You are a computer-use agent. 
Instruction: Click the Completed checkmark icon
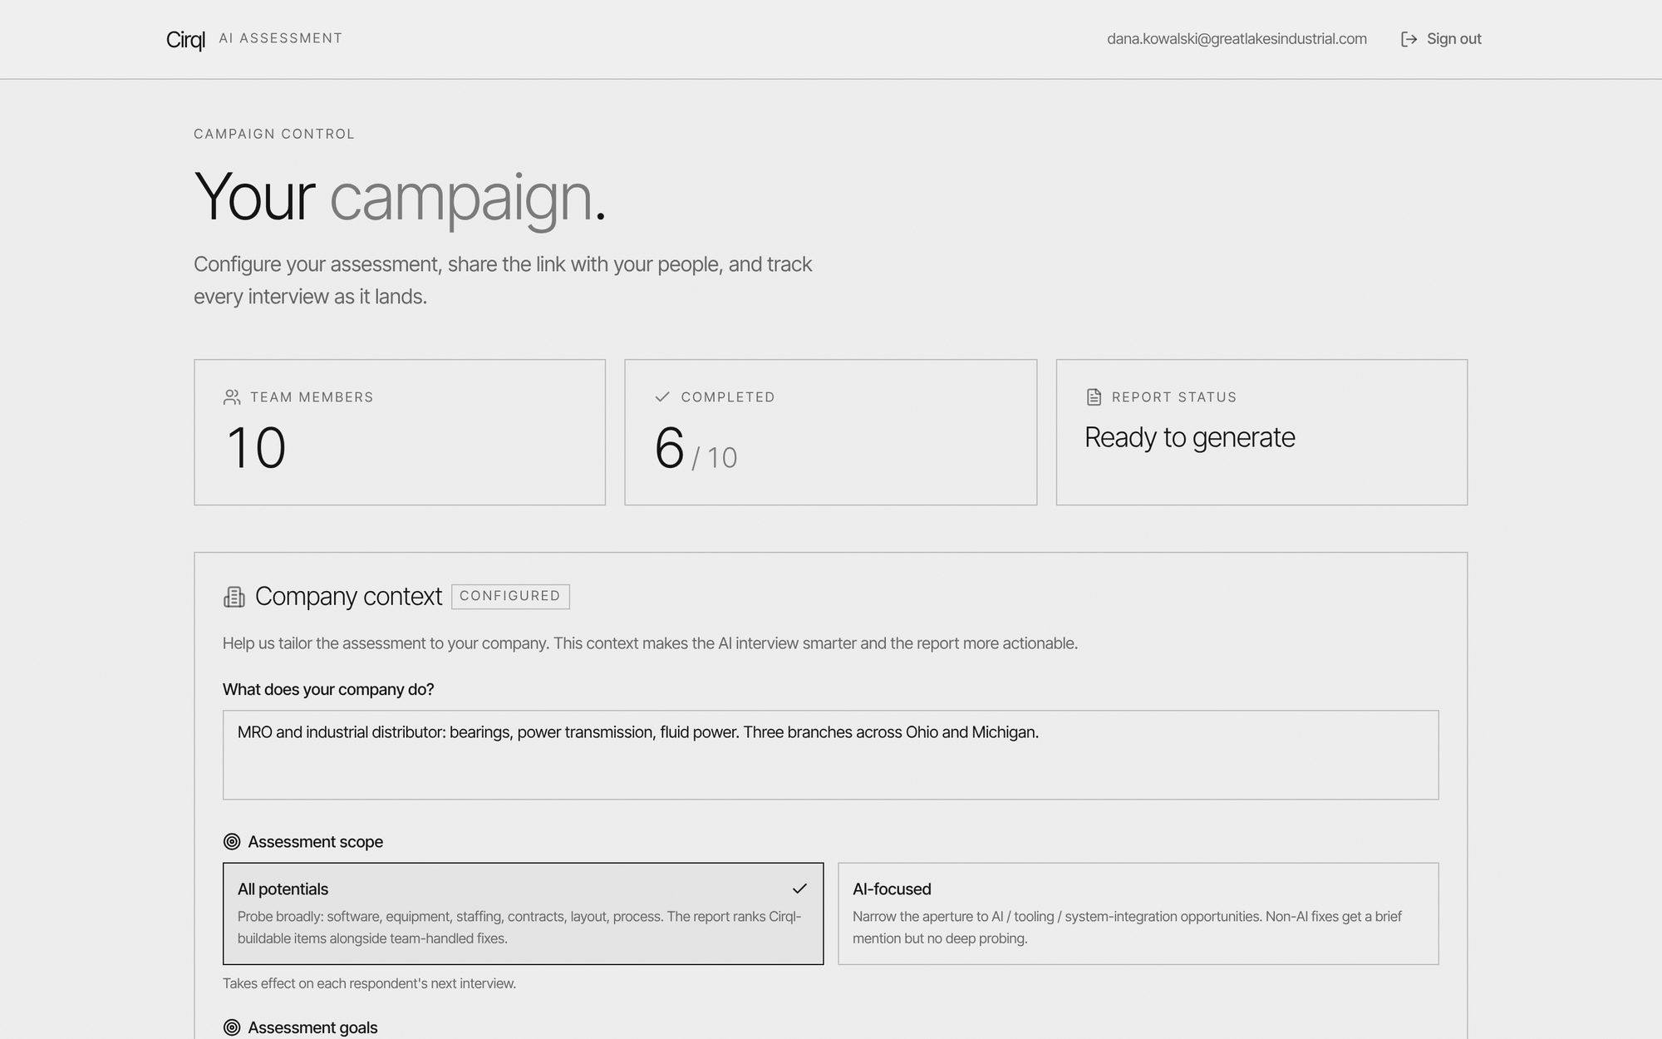(x=662, y=397)
